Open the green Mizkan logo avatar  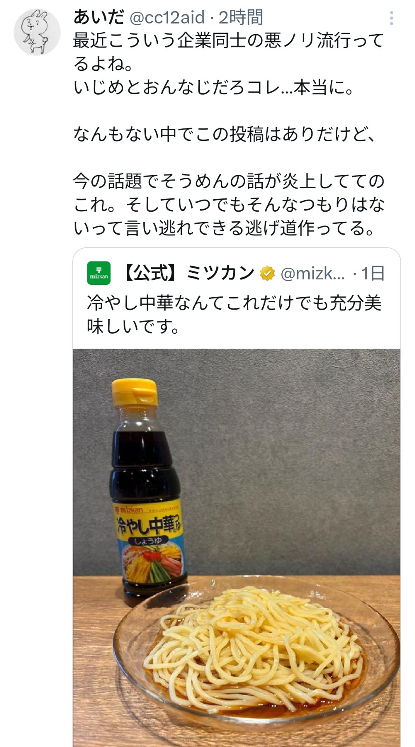click(99, 273)
